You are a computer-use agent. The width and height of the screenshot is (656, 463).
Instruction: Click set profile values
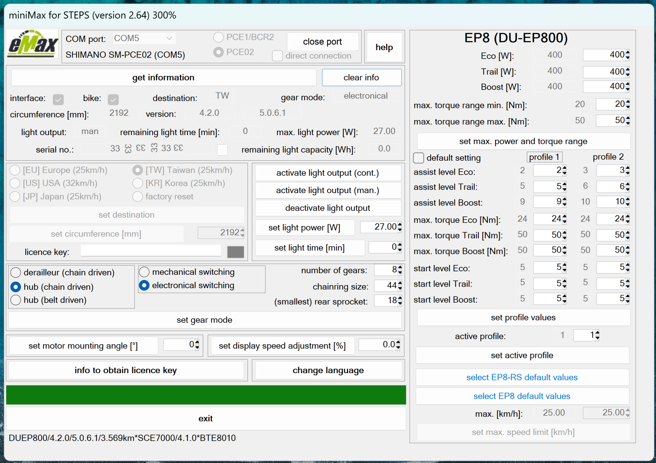click(523, 317)
